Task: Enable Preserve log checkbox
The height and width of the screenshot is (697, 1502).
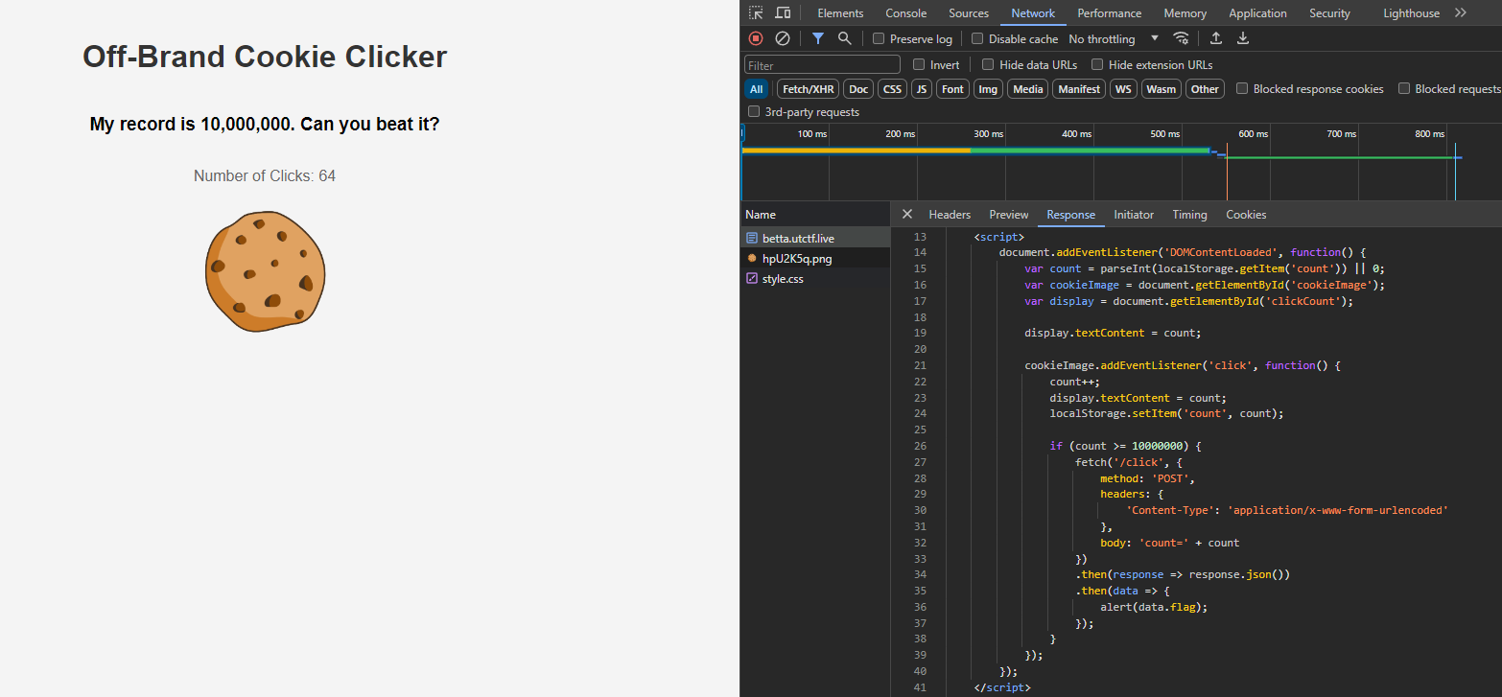Action: 879,39
